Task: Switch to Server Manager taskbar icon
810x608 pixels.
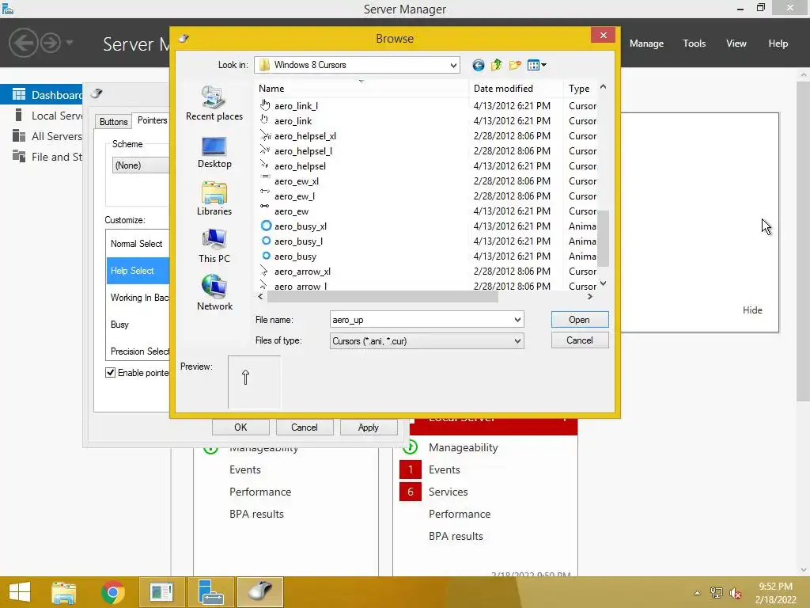Action: tap(210, 592)
